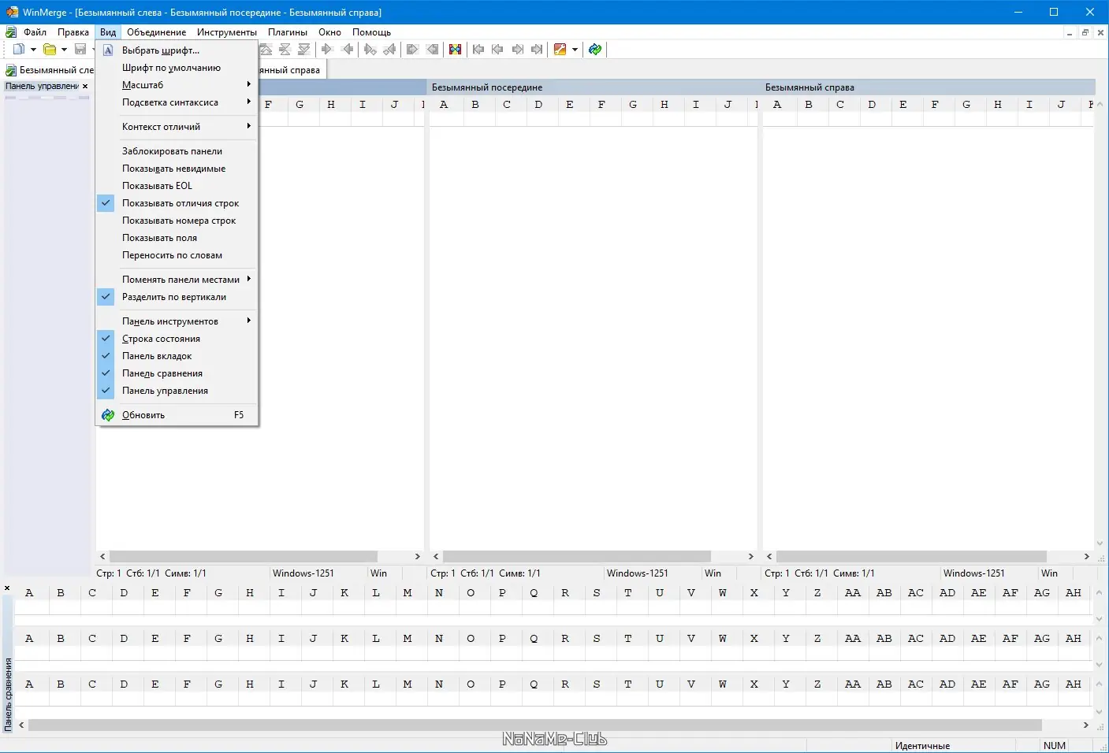
Task: Restore the inner document window button
Action: click(1085, 32)
